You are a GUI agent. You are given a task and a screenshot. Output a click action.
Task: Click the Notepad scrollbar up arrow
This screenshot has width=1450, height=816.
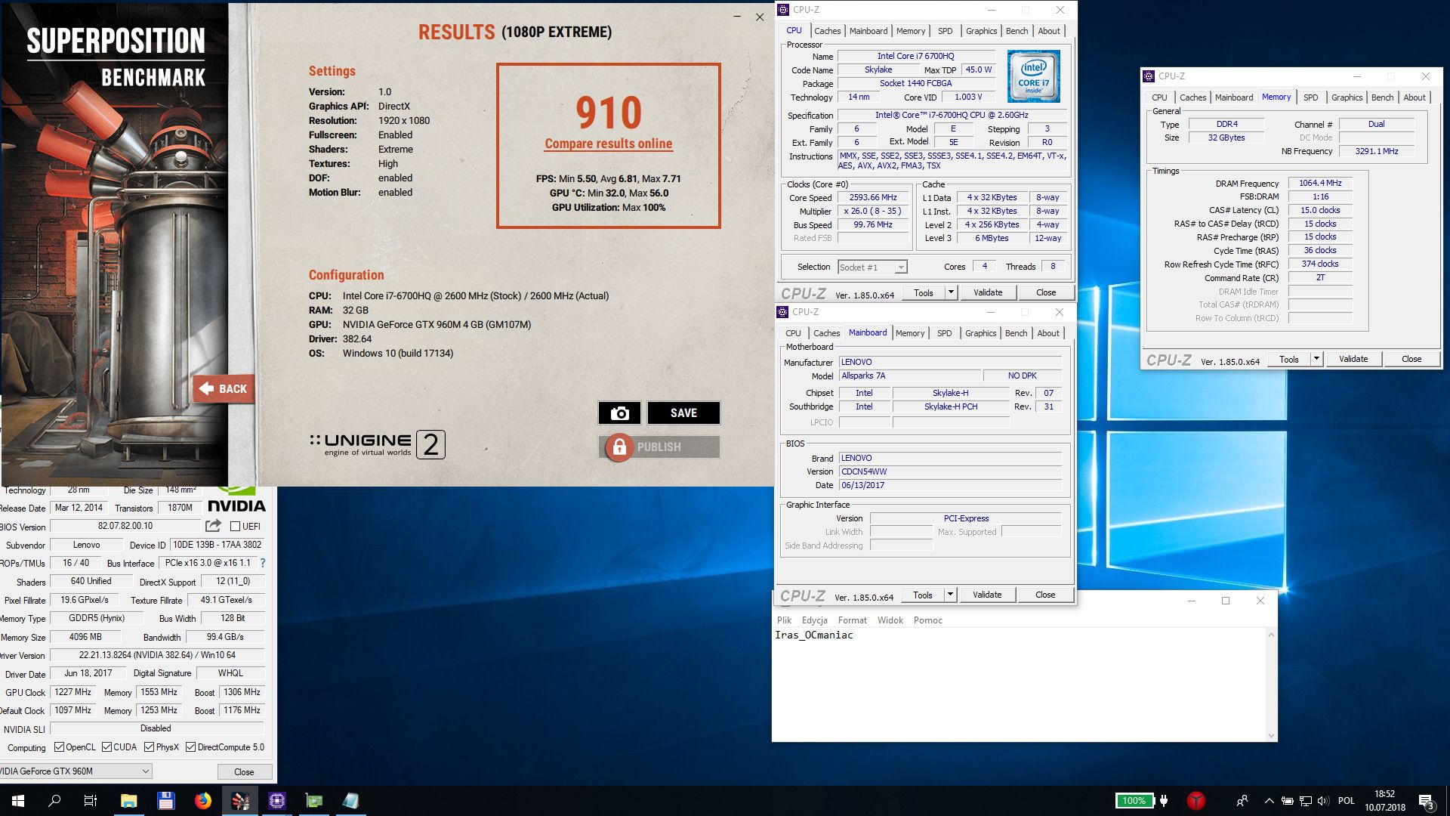[1271, 634]
